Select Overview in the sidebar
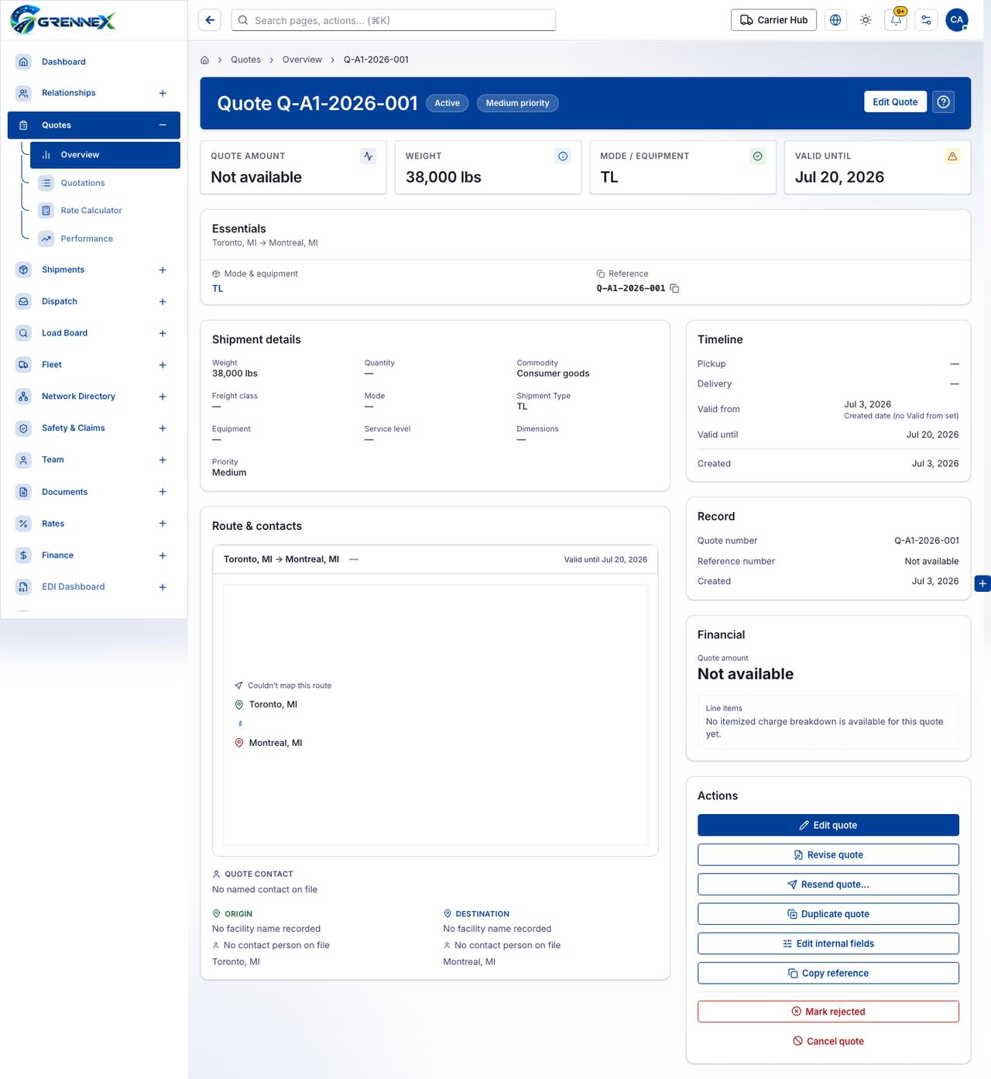This screenshot has width=991, height=1079. (x=105, y=155)
